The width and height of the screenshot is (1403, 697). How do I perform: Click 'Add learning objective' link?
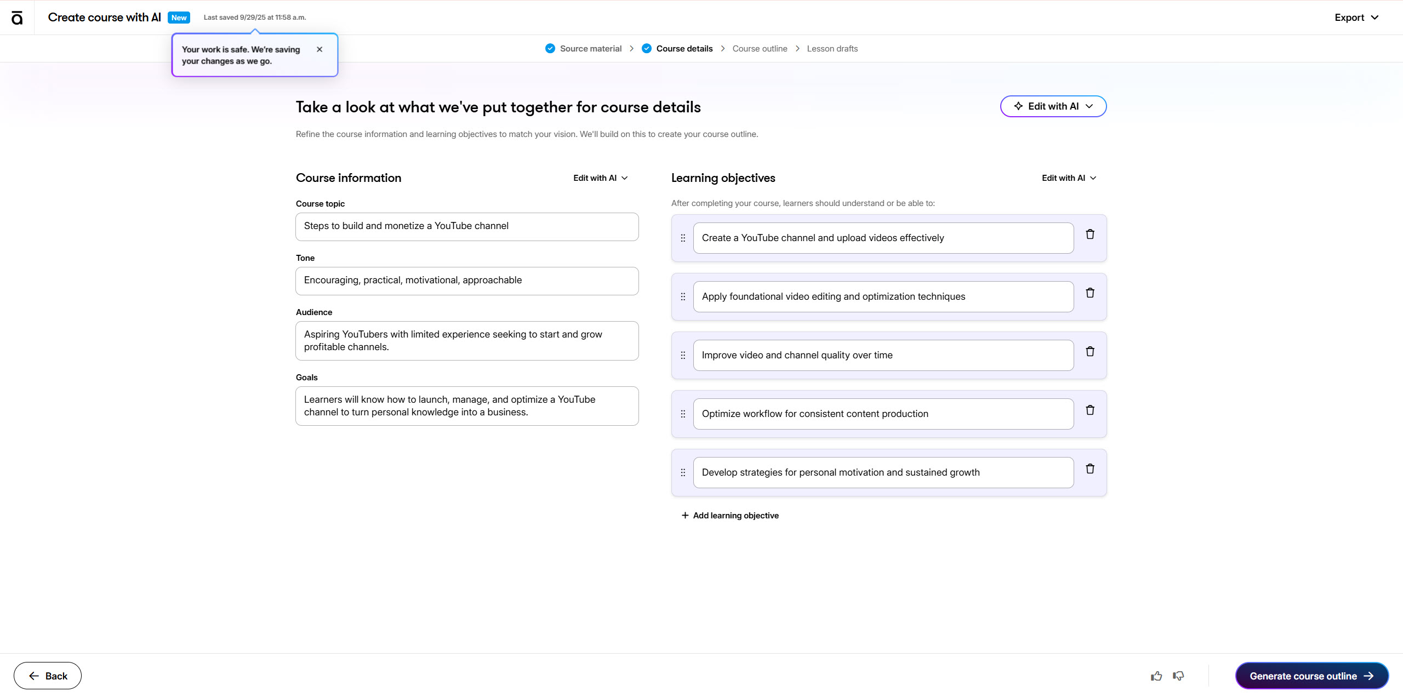tap(730, 516)
